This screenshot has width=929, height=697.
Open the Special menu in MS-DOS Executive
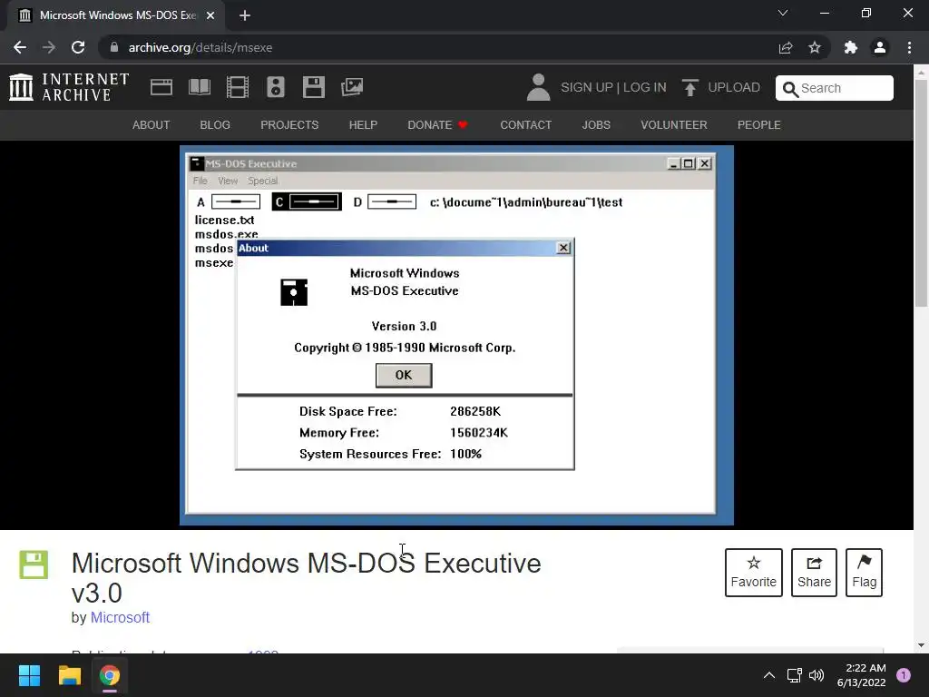click(x=262, y=181)
